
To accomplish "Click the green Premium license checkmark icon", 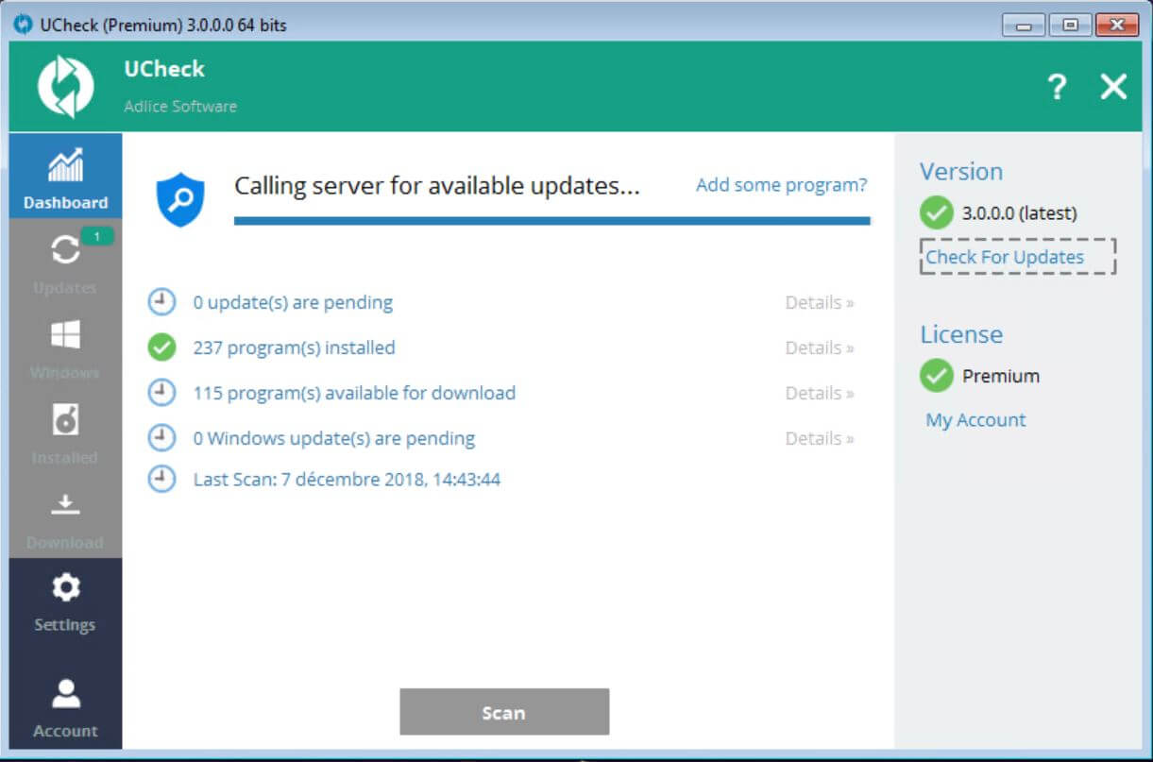I will tap(935, 376).
